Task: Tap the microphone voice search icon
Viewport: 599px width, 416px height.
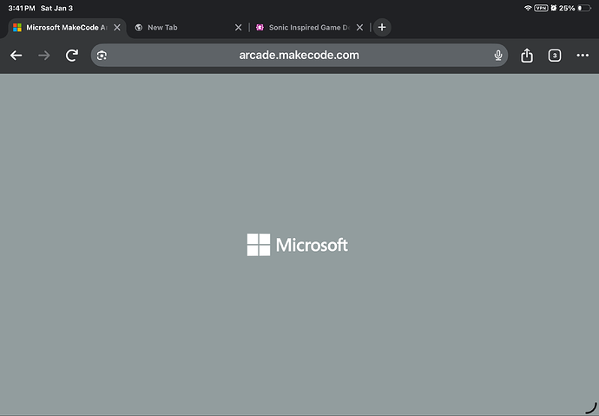Action: pyautogui.click(x=497, y=56)
